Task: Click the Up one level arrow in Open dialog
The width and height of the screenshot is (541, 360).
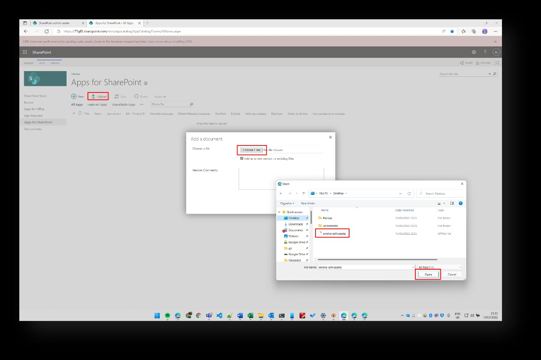Action: (304, 193)
